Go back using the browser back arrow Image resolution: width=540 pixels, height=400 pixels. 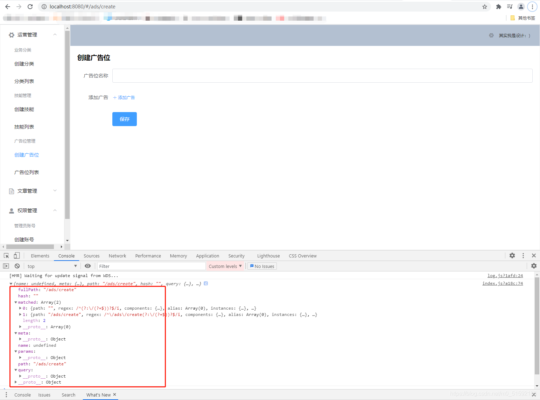8,7
